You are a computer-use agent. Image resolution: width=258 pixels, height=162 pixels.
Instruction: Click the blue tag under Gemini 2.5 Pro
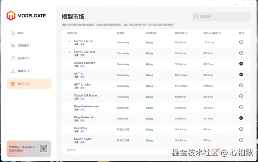(x=82, y=44)
